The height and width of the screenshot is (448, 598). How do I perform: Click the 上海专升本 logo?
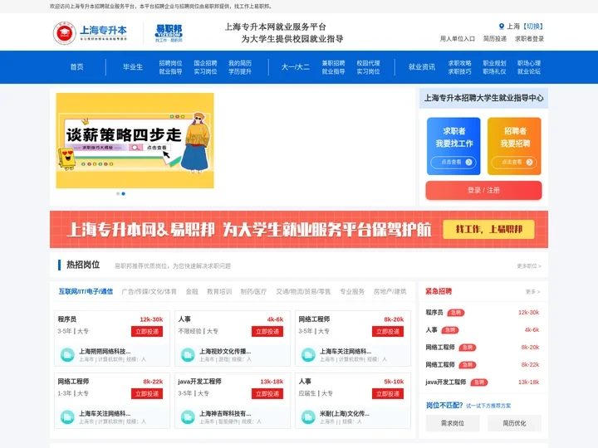[x=90, y=32]
